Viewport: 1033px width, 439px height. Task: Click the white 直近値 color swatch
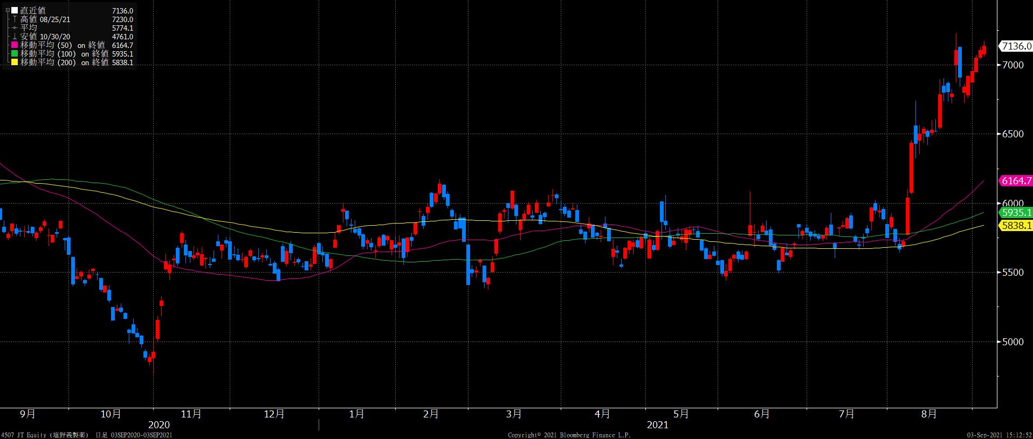tap(15, 11)
